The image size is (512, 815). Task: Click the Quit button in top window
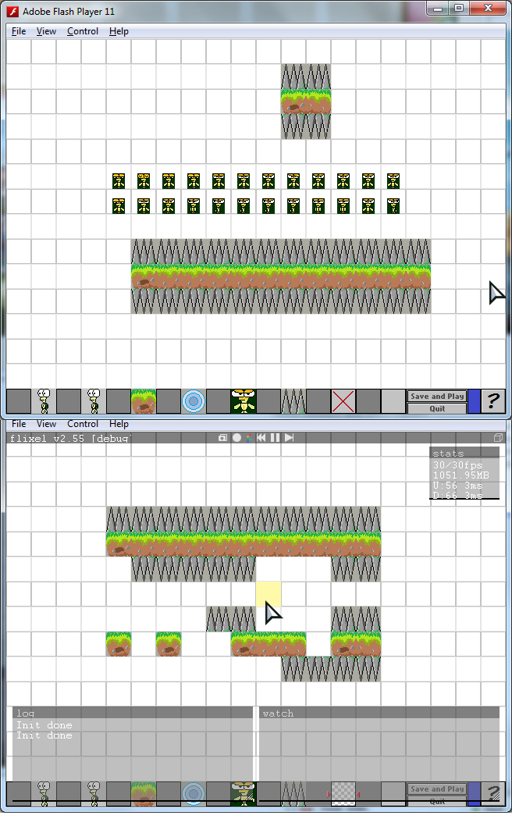(x=437, y=408)
